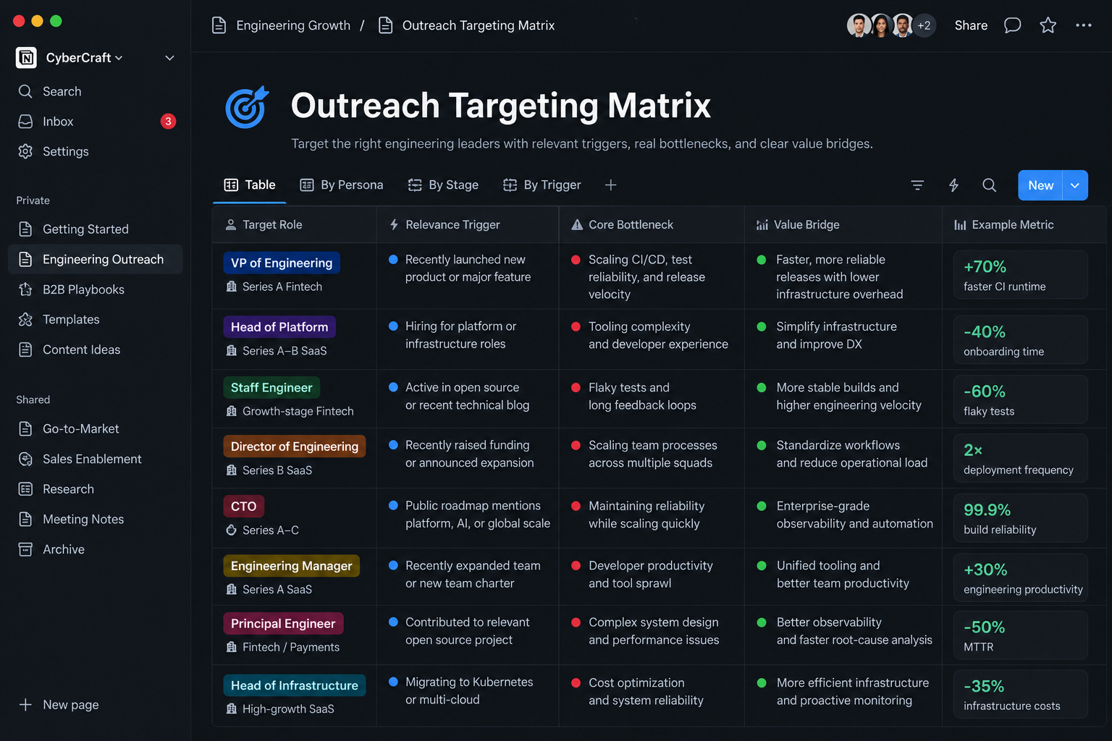
Task: Open Search in the sidebar
Action: tap(96, 91)
